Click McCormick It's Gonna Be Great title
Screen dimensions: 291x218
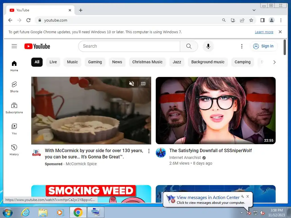(94, 154)
